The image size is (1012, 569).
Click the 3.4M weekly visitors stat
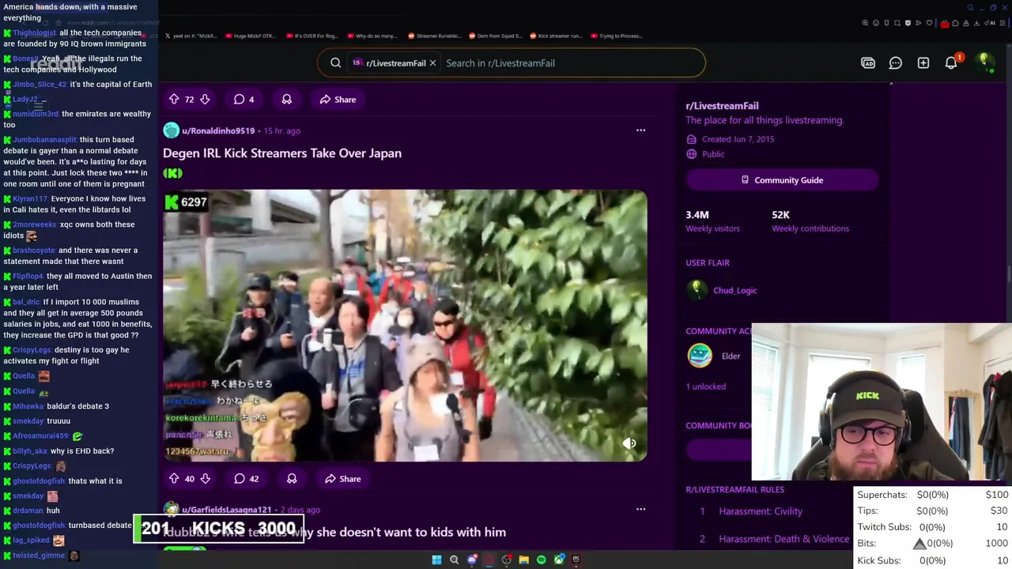point(712,221)
